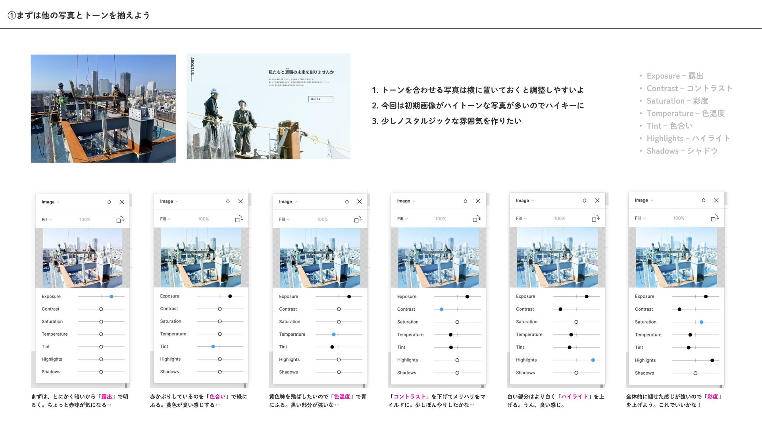Expand Image type dropdown in fourth panel
This screenshot has width=762, height=429.
coord(406,201)
